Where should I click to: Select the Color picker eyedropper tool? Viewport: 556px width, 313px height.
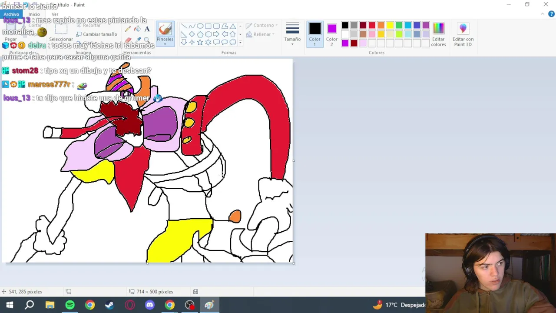(x=137, y=40)
